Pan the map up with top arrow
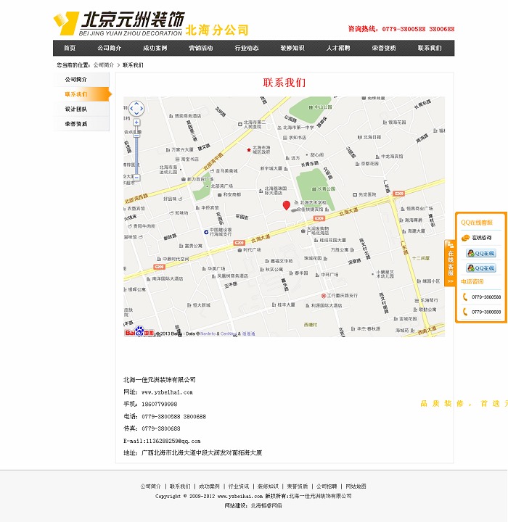The width and height of the screenshot is (508, 522). pos(136,103)
